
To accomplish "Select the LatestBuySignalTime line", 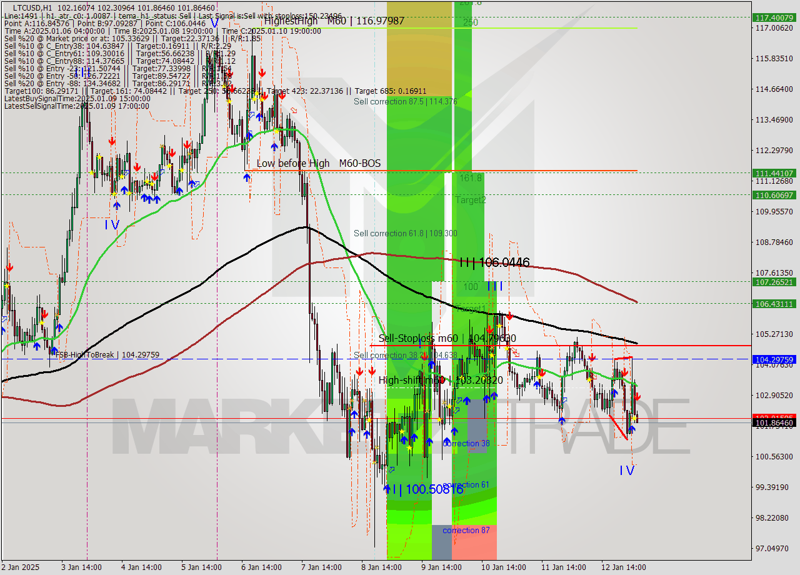I will click(x=77, y=98).
